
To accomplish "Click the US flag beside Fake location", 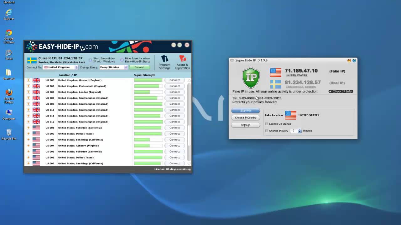I will [290, 115].
